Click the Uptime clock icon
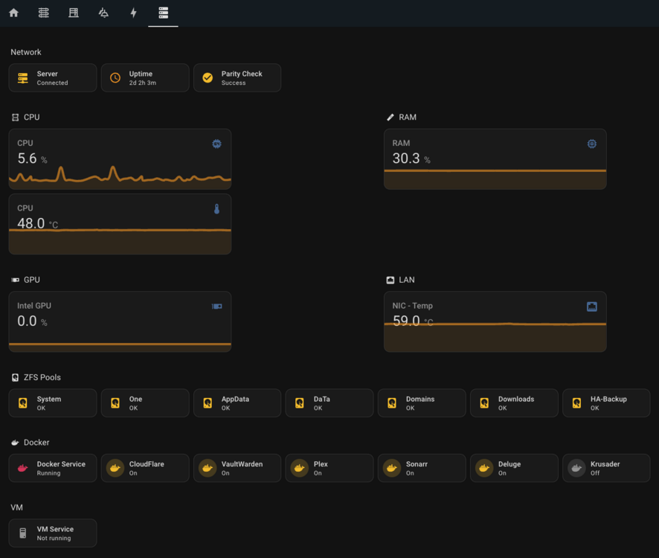Viewport: 659px width, 558px height. click(115, 78)
